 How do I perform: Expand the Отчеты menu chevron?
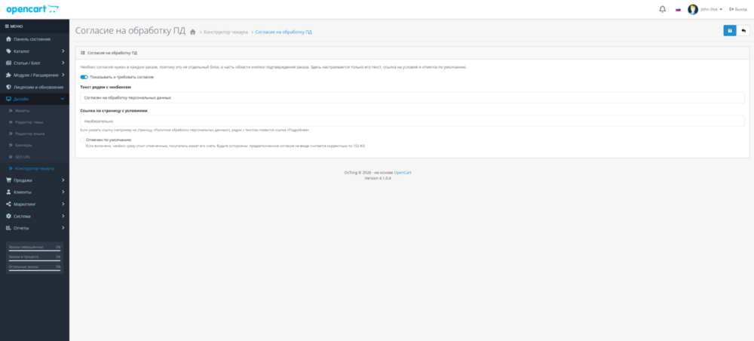pos(63,228)
